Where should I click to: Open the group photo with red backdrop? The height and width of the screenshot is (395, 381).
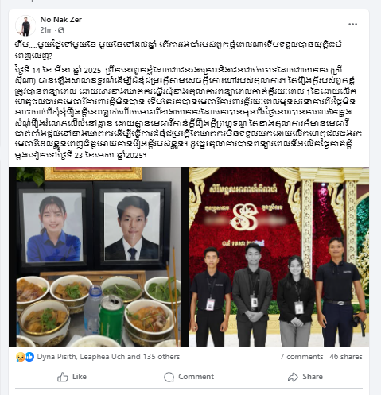(x=279, y=257)
